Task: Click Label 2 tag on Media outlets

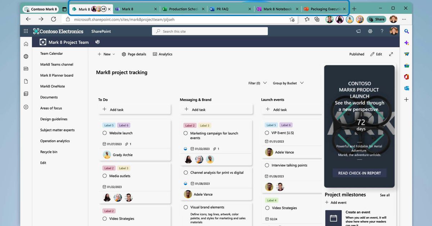Action: click(108, 168)
